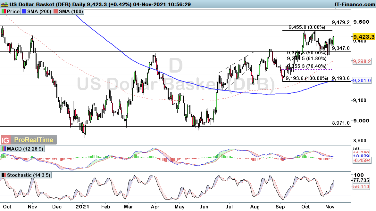Click the 9,455.0 (0.00%) Fibonacci label
Screen dimensions: 376x211
307,27
